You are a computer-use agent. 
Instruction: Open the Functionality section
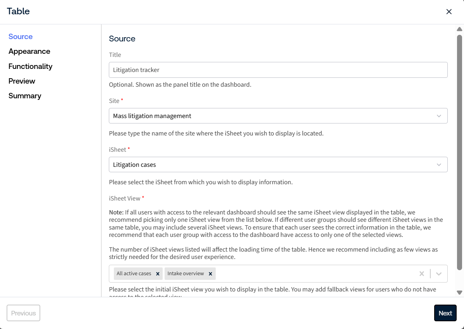click(31, 66)
